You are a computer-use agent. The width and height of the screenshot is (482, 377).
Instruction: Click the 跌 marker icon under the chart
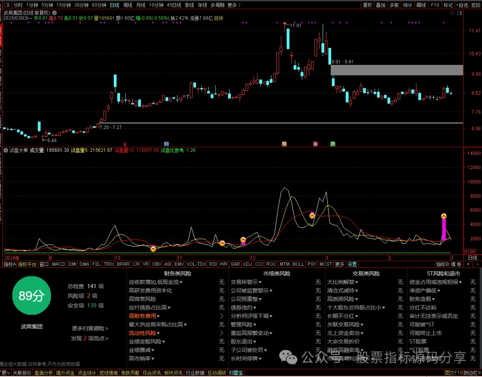click(x=333, y=144)
